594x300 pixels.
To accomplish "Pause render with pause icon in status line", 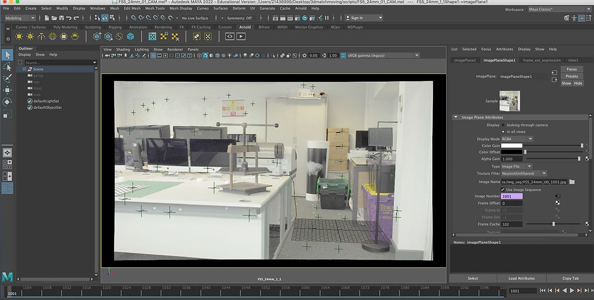I will tap(327, 18).
